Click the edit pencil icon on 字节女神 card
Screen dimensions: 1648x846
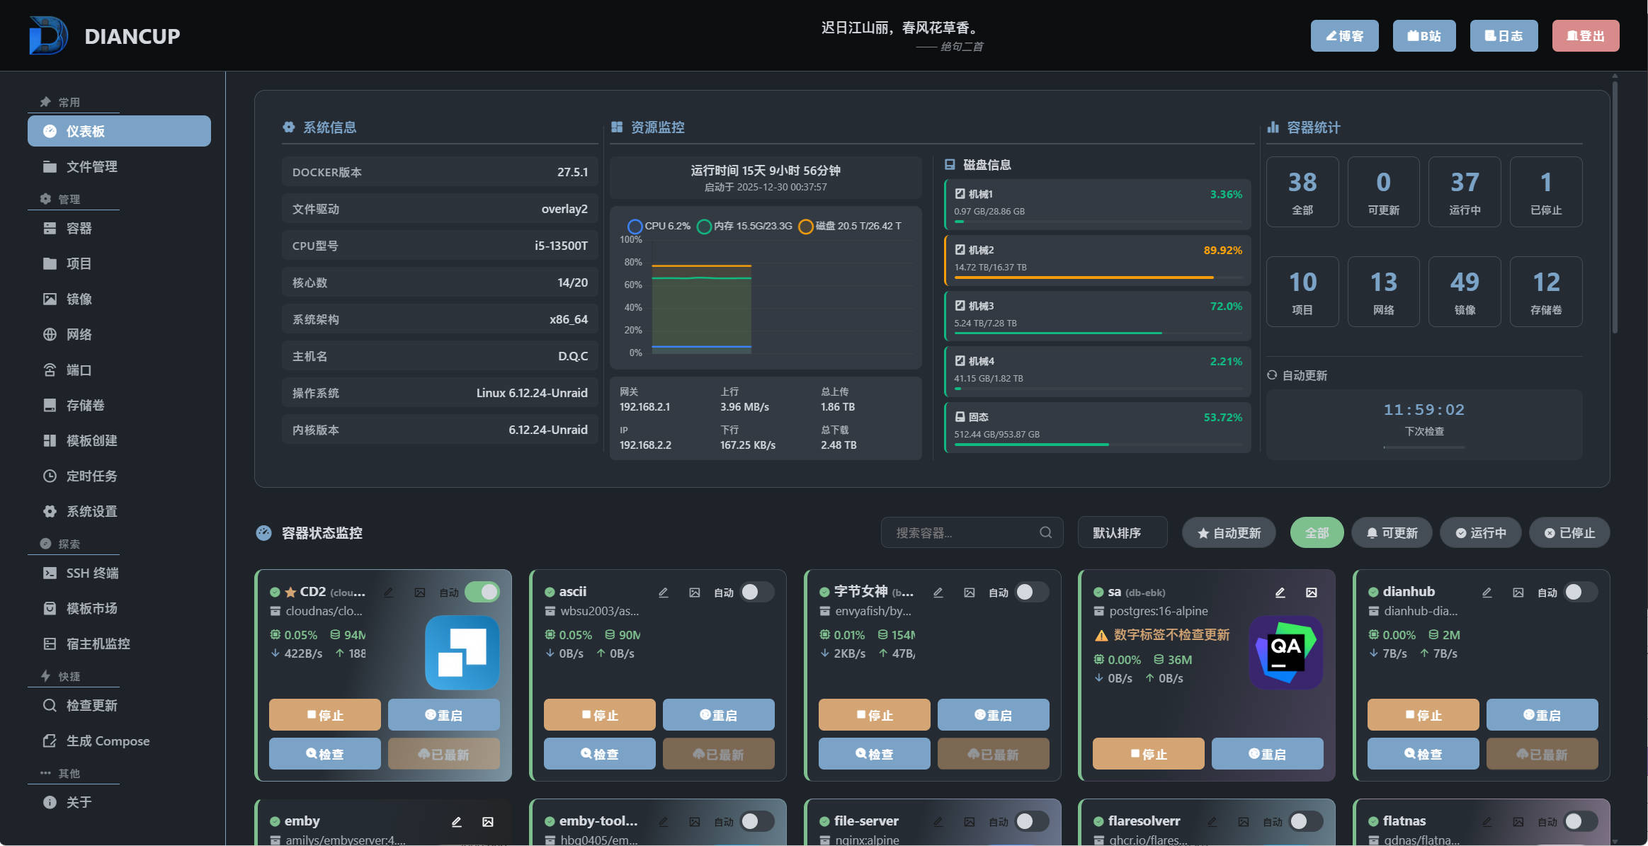pyautogui.click(x=938, y=593)
